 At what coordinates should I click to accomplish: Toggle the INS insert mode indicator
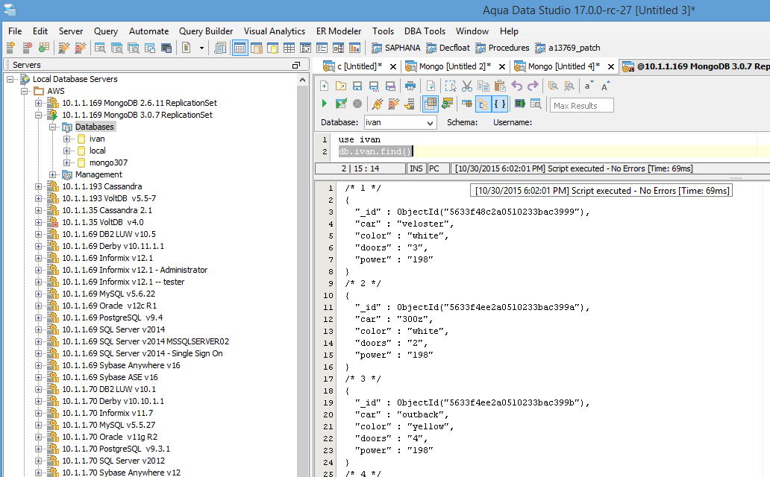pyautogui.click(x=416, y=168)
